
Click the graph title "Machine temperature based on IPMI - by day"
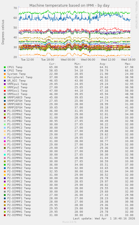point(69,6)
